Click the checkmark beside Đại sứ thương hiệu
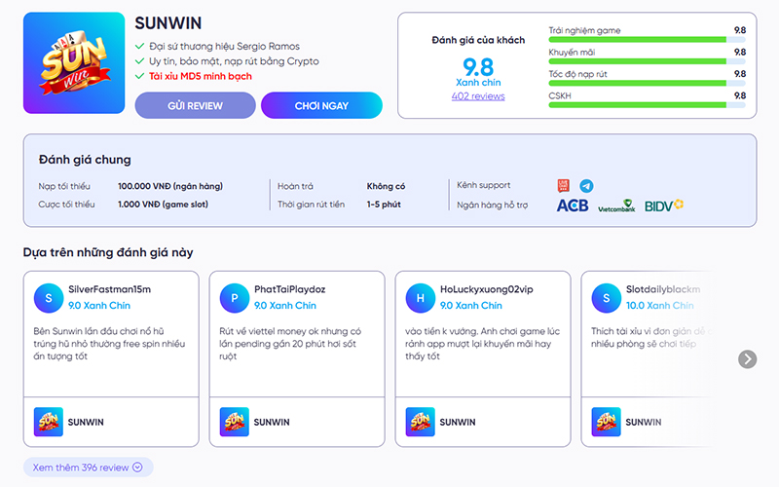779x487 pixels. [x=139, y=46]
